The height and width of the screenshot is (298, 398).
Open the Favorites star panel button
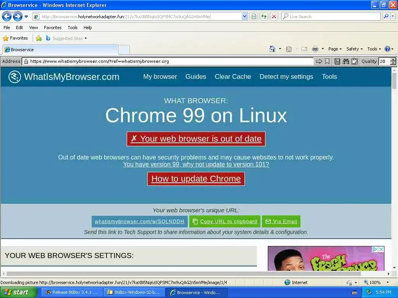tap(15, 38)
